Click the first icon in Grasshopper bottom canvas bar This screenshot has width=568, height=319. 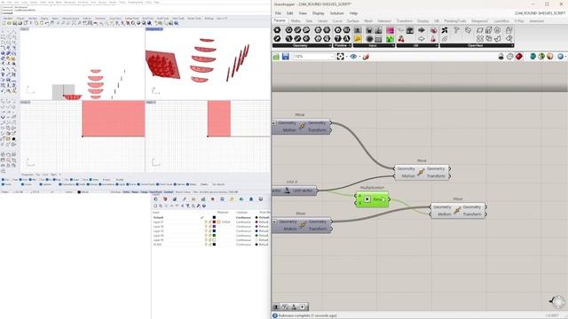click(x=276, y=307)
